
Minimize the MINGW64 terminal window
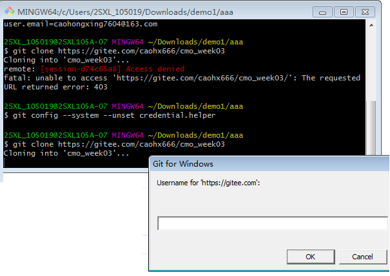click(x=322, y=12)
